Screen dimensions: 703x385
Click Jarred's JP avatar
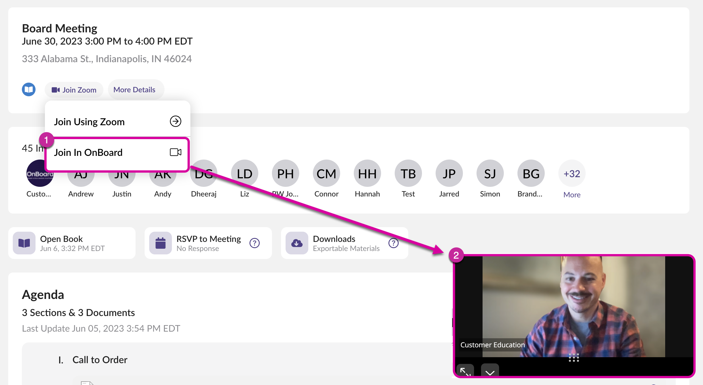tap(449, 173)
